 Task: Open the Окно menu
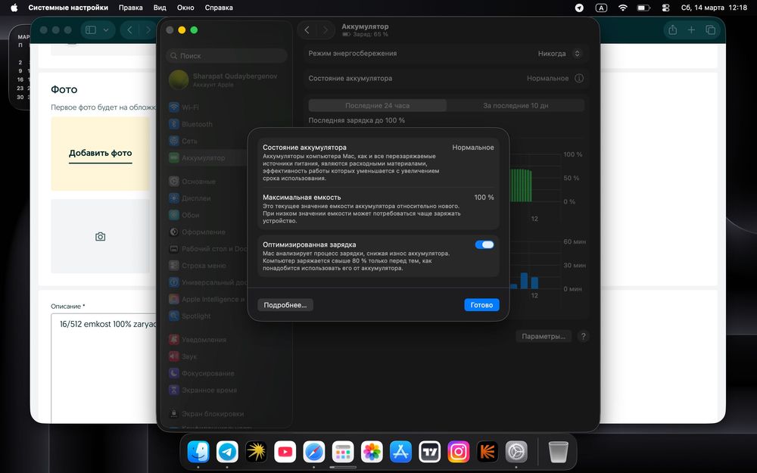pos(185,8)
